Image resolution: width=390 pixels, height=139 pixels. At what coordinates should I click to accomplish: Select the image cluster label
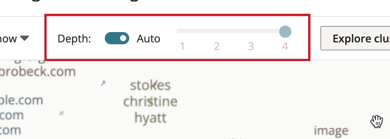[331, 131]
